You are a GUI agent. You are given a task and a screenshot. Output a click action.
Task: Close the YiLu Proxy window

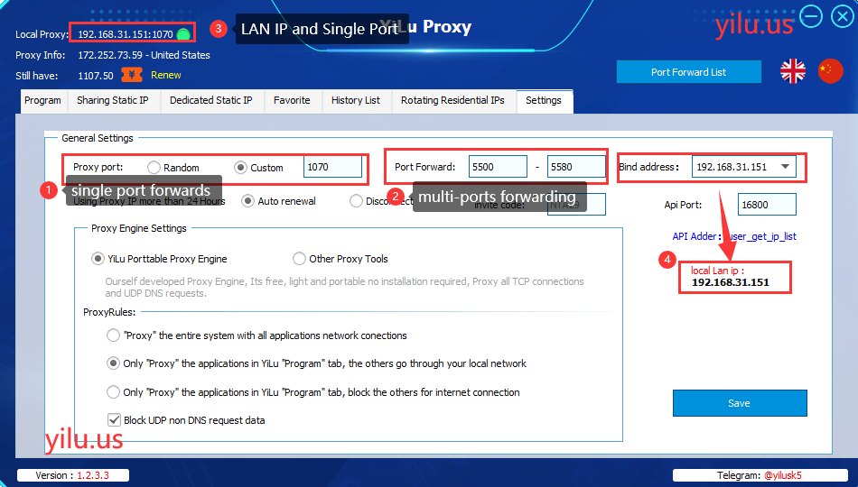tap(842, 16)
